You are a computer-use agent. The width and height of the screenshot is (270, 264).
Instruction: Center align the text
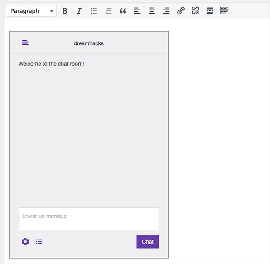click(152, 11)
